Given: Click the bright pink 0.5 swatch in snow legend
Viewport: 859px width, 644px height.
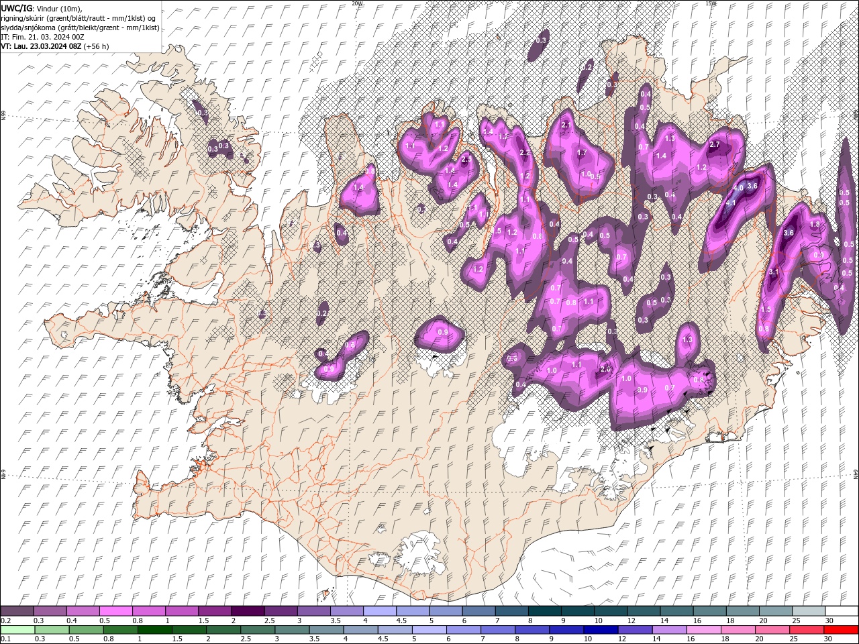Looking at the screenshot, I should [115, 611].
